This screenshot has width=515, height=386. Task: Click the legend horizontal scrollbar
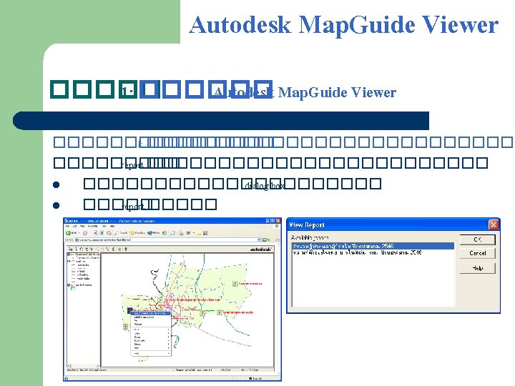[84, 365]
